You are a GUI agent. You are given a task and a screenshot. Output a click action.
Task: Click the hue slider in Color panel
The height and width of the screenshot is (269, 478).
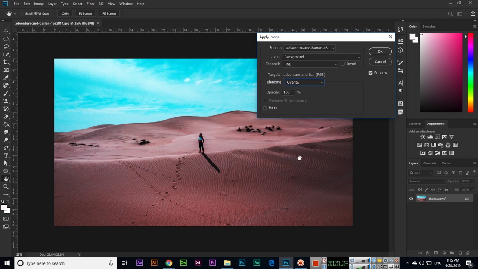coord(470,73)
